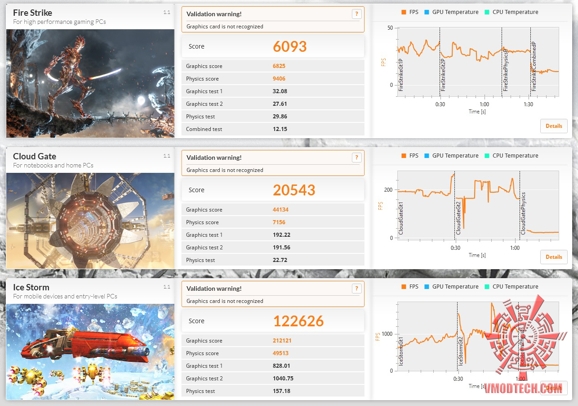
Task: Open Details for the Cloud Gate result
Action: click(x=554, y=257)
